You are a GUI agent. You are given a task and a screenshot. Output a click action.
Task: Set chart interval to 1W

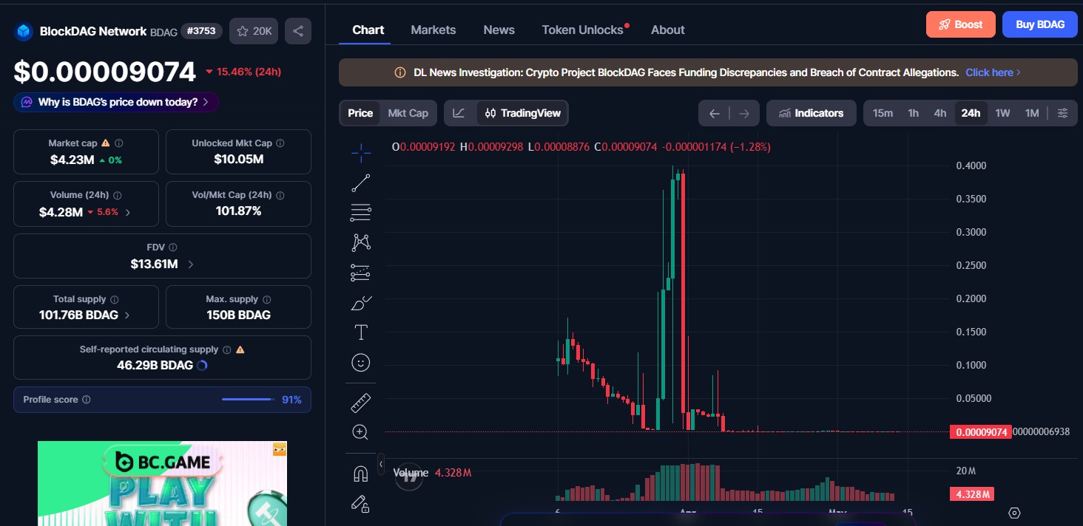[x=1002, y=113]
